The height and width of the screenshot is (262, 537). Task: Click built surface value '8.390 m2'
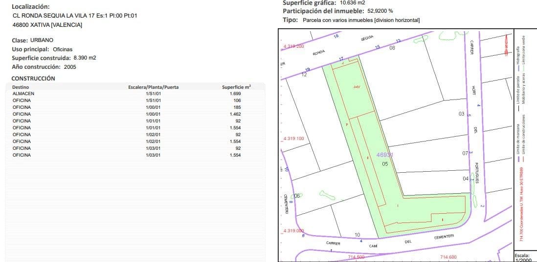tap(85, 58)
